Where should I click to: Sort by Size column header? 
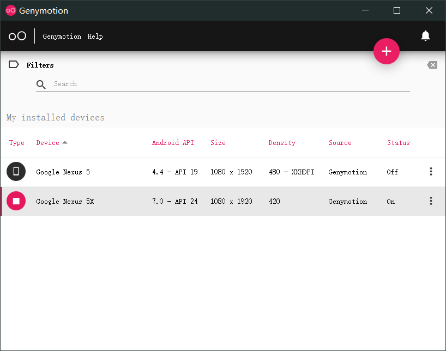tap(218, 142)
